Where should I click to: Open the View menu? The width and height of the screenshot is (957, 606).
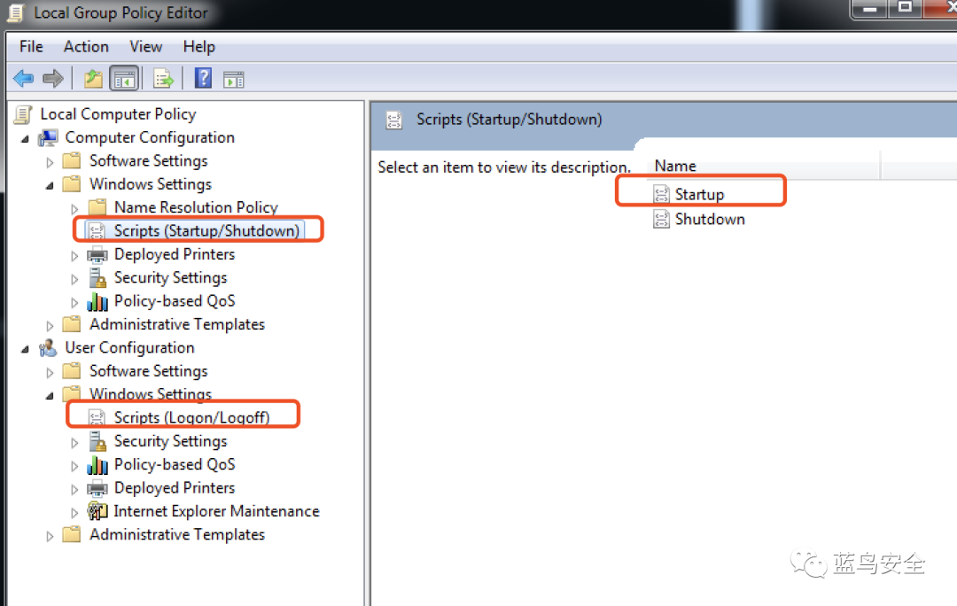coord(146,46)
